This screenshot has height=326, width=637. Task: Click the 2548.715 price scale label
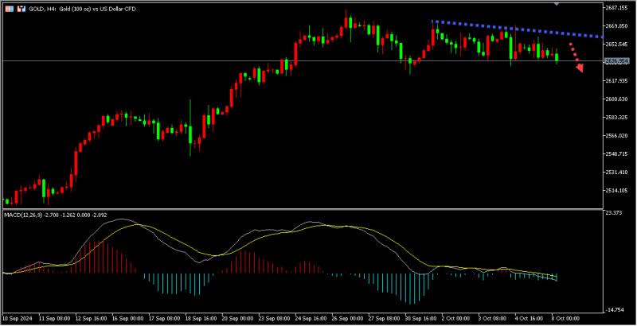(618, 153)
